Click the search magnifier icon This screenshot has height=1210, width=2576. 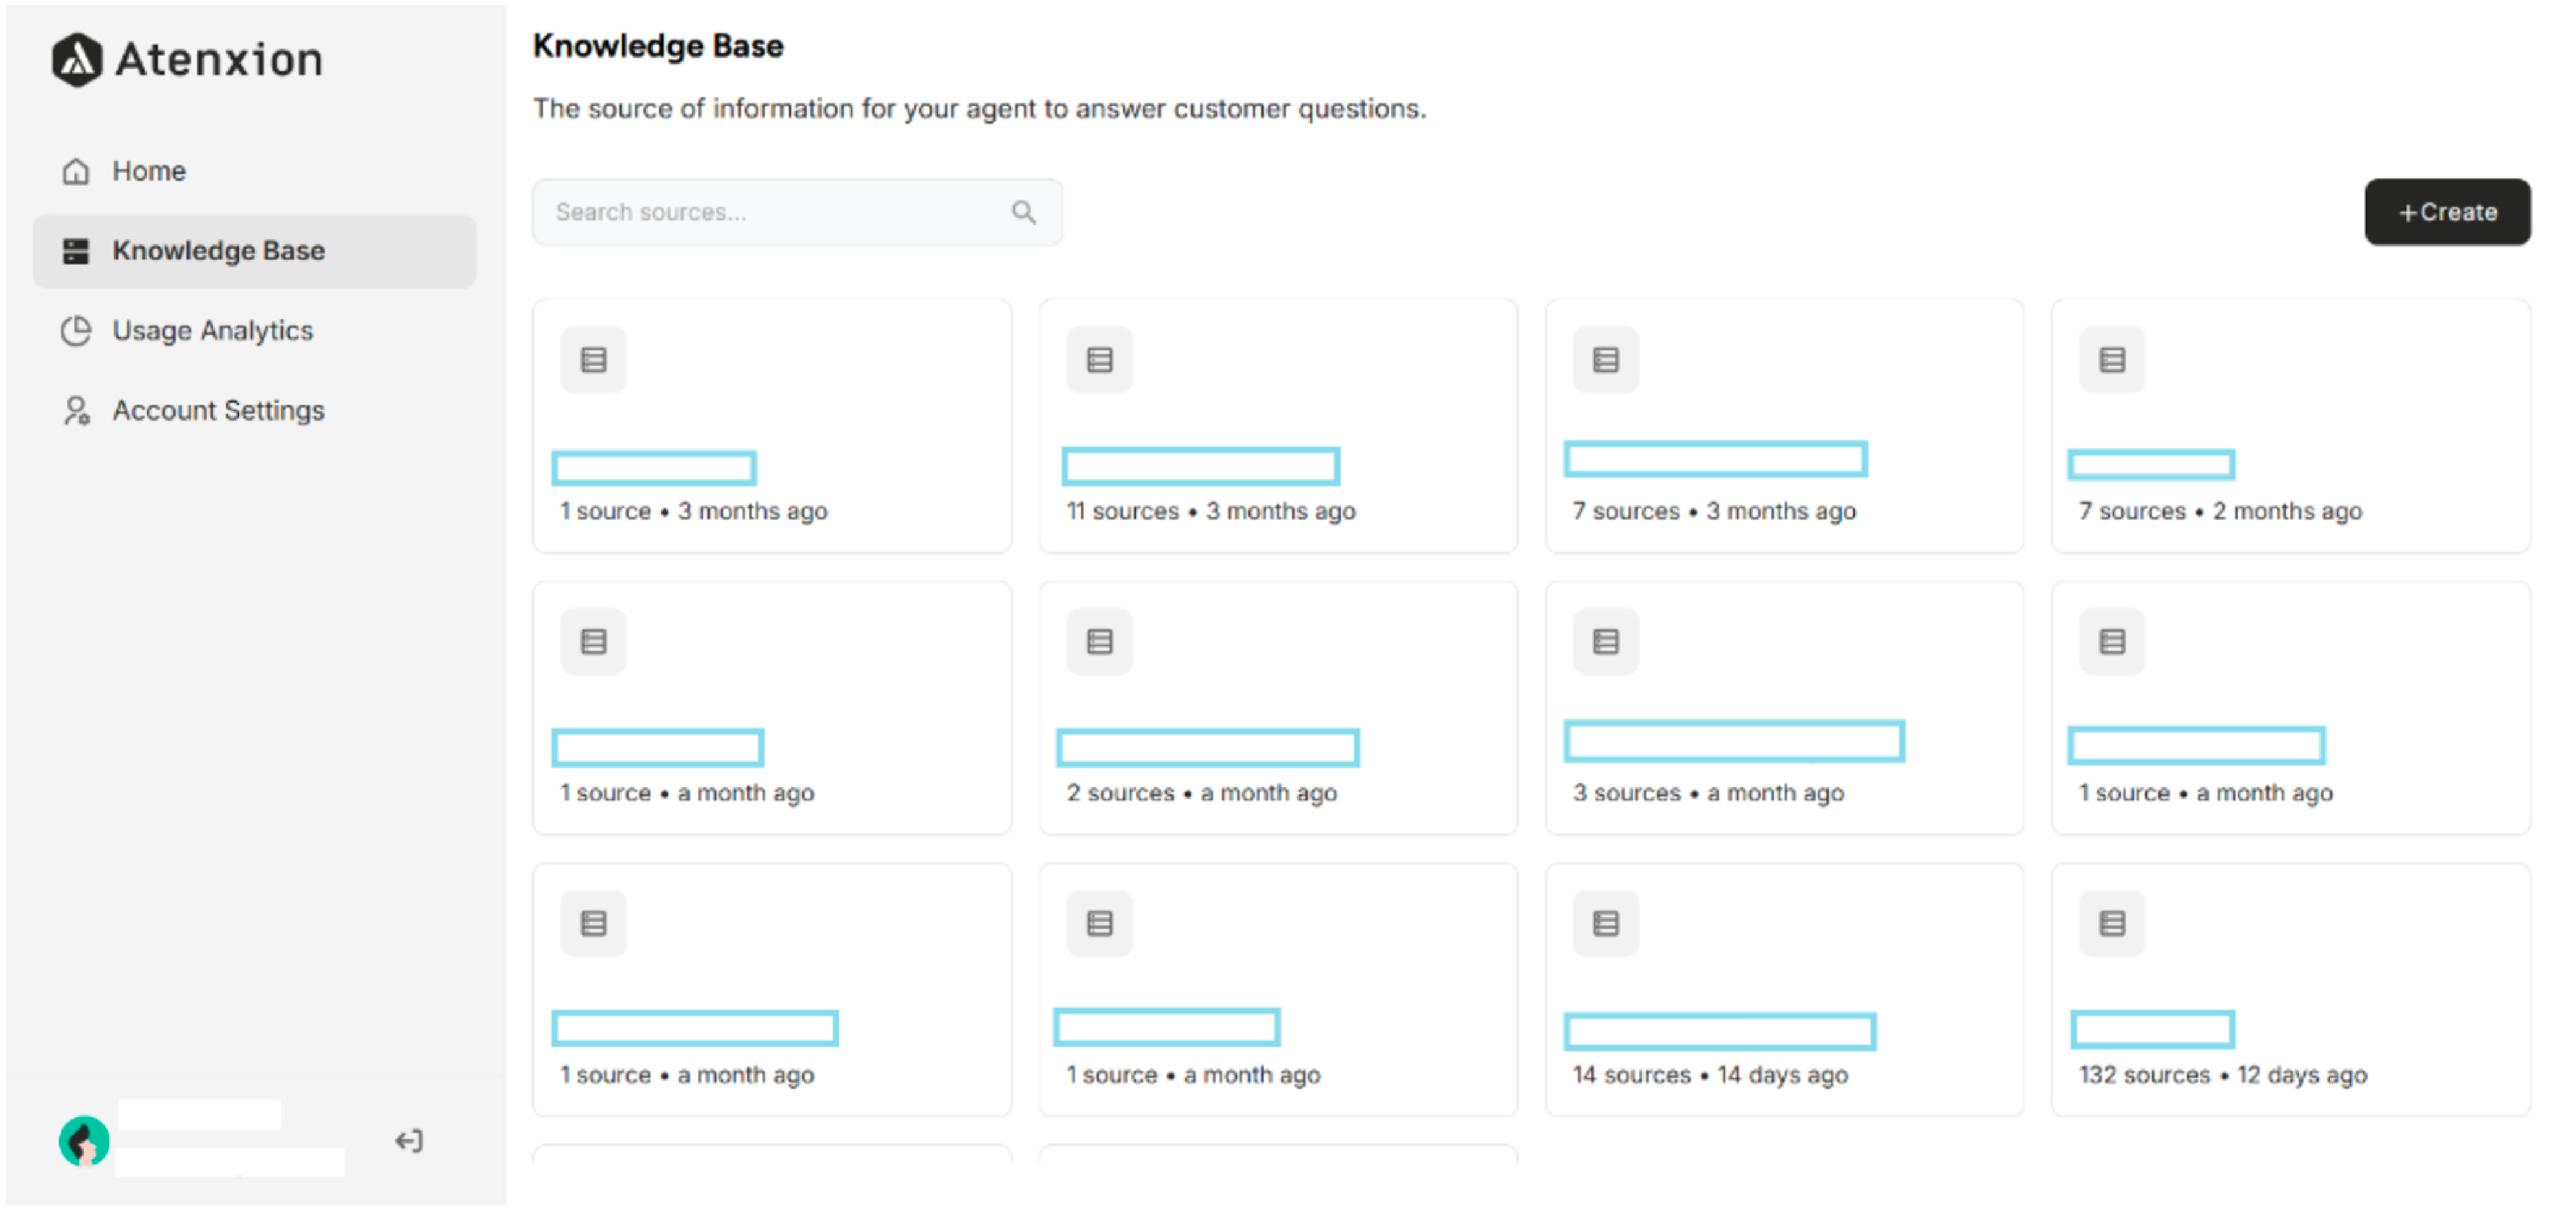[1023, 211]
